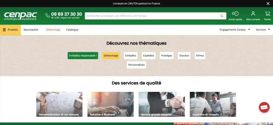This screenshot has width=273, height=125.
Task: Click the Cenpac logo
Action: (x=20, y=16)
